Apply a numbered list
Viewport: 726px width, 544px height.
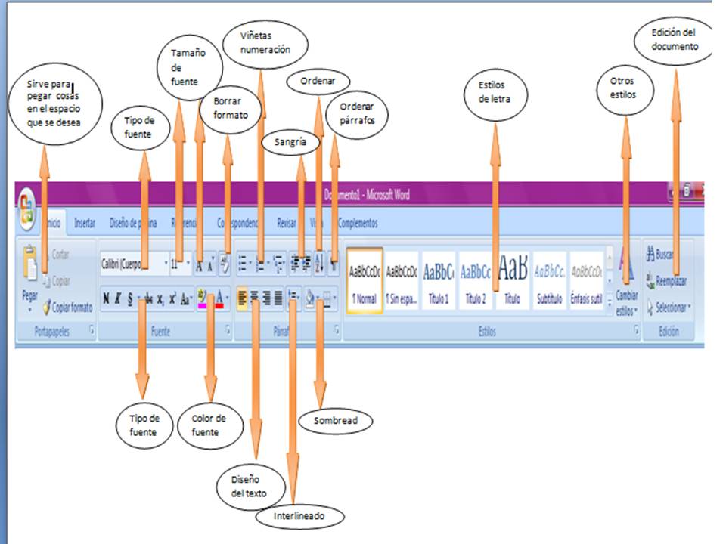262,264
